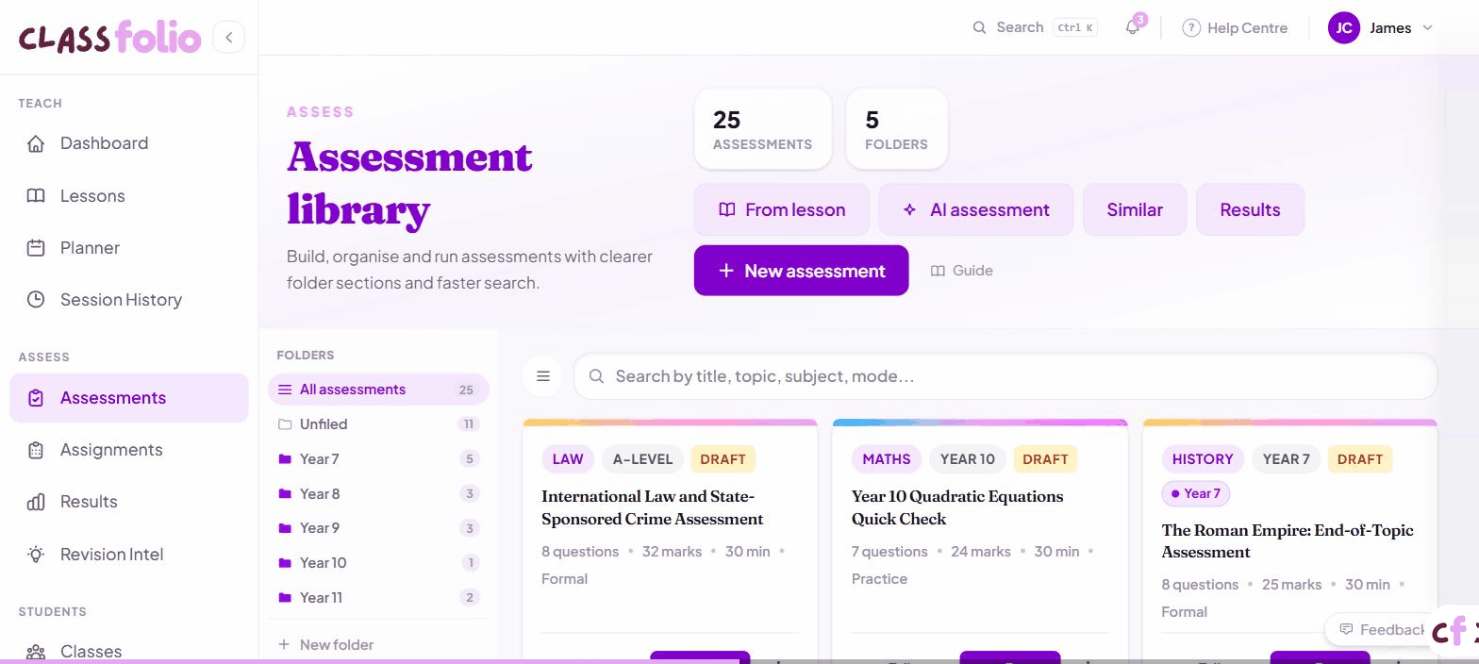Open the Year 9 folder
Image resolution: width=1479 pixels, height=664 pixels.
pyautogui.click(x=378, y=528)
